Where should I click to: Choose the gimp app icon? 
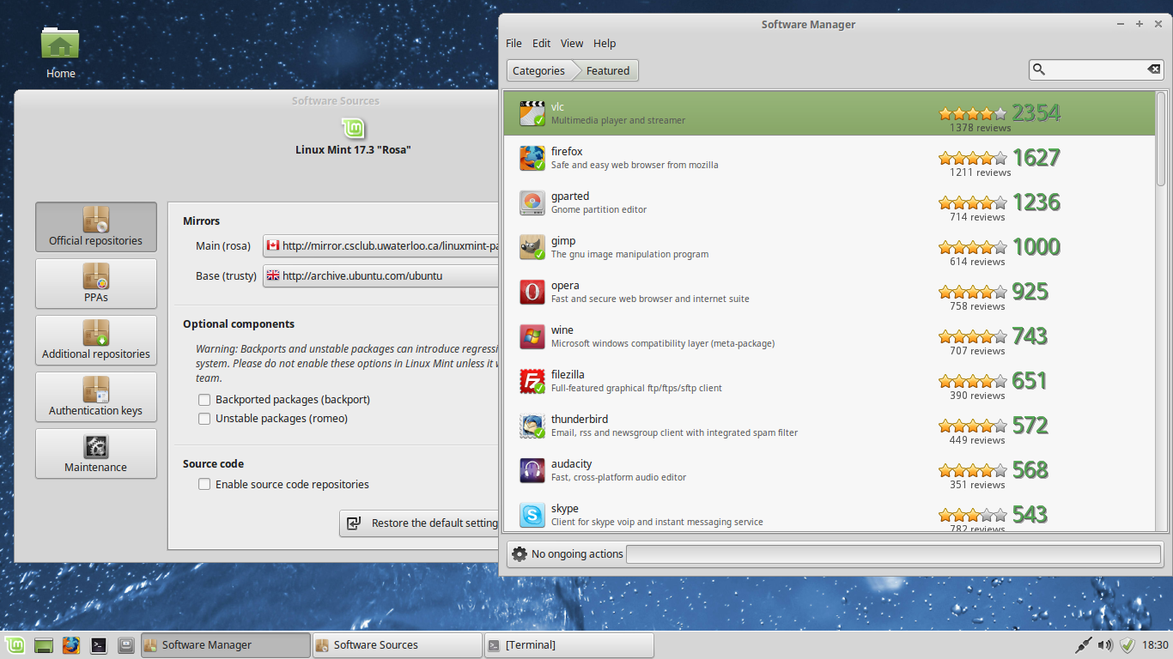click(532, 247)
